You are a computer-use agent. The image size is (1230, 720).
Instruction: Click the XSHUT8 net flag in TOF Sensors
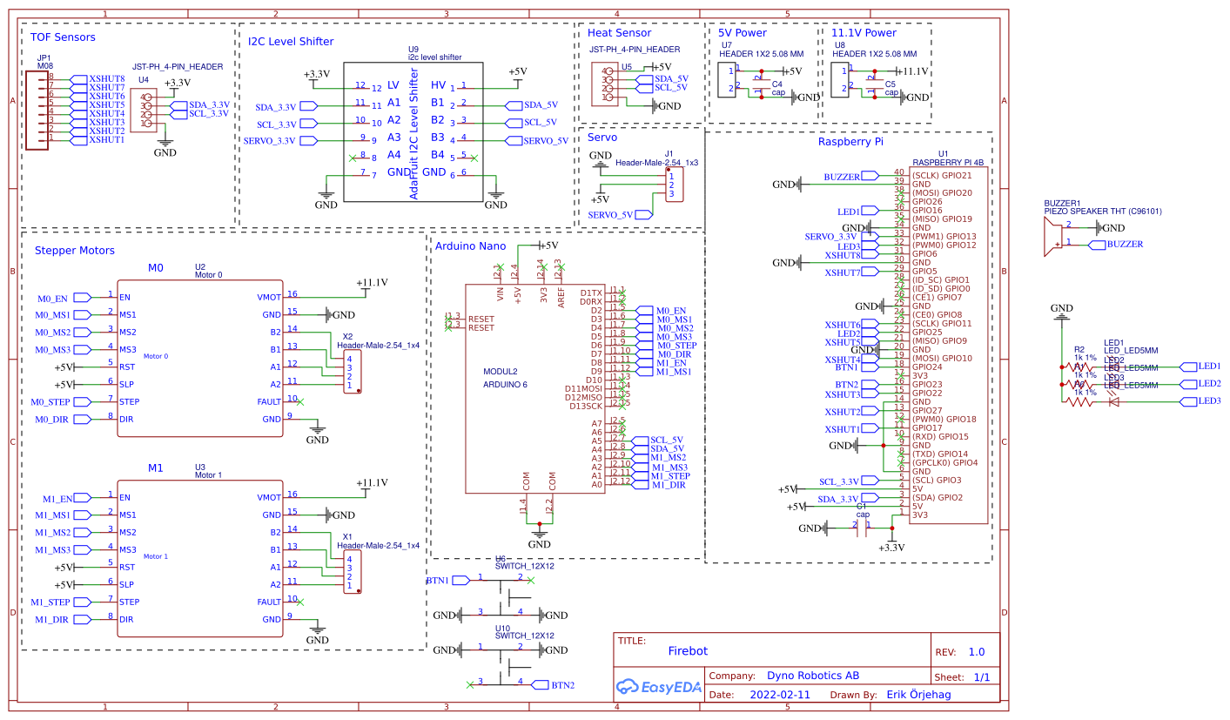(99, 78)
